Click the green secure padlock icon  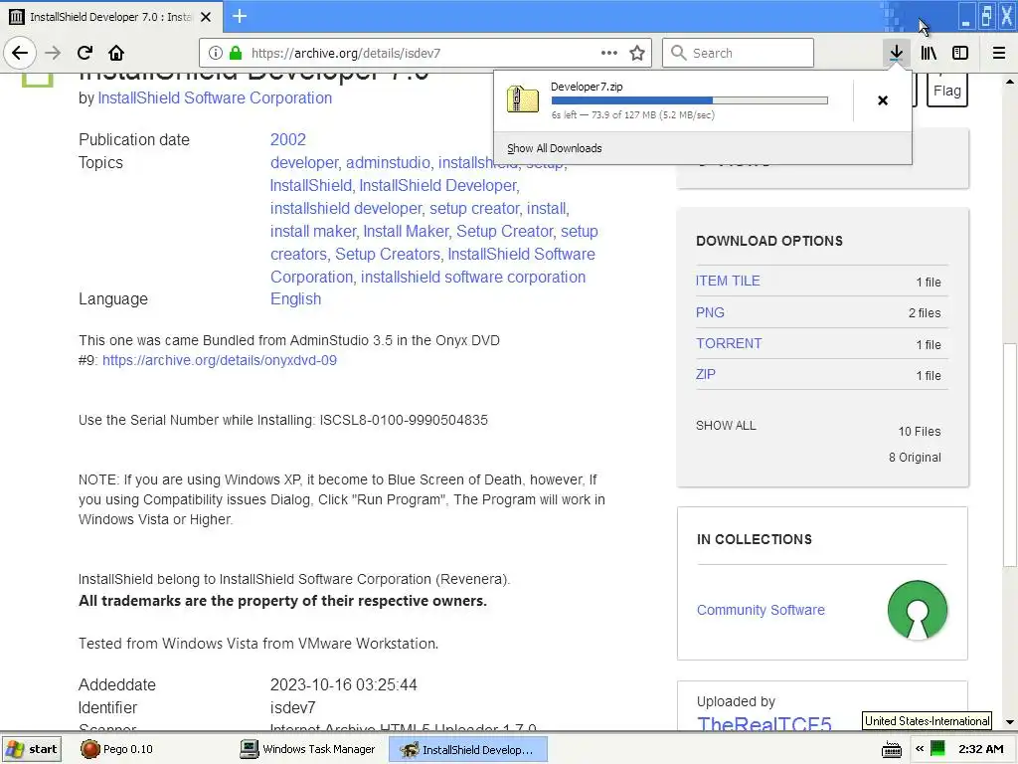click(x=236, y=53)
